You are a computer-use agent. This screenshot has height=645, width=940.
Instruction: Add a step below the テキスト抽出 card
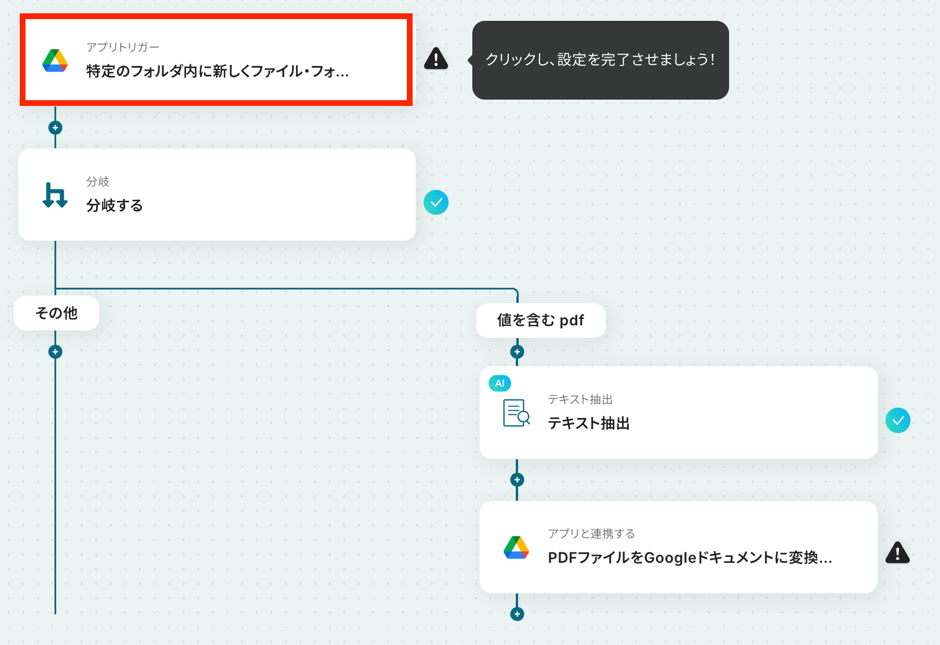pyautogui.click(x=517, y=479)
